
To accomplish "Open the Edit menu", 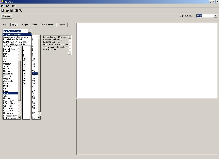I will pos(8,5).
